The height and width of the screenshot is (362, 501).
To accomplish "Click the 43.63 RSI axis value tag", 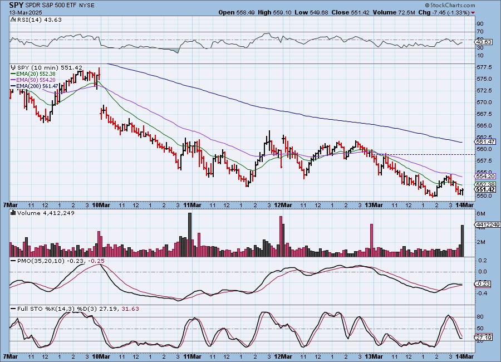I will 484,42.
